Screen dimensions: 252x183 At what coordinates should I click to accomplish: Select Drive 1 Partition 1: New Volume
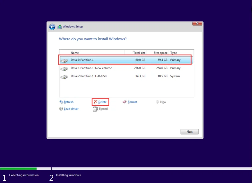point(126,68)
